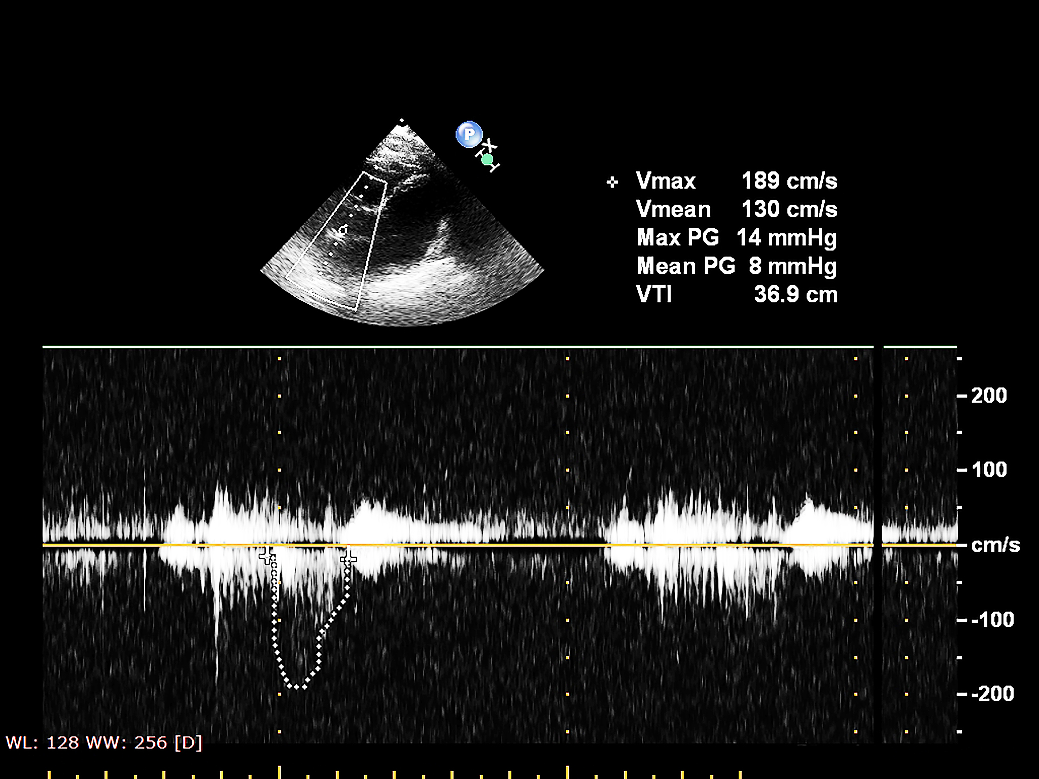Click the 200 velocity scale label
1039x779 pixels.
point(988,396)
